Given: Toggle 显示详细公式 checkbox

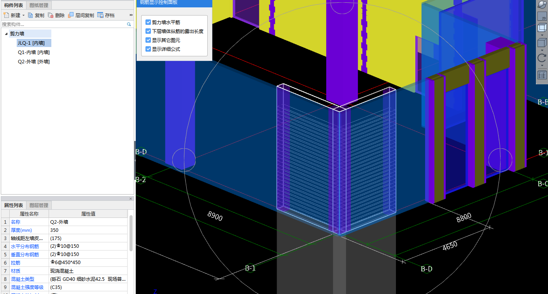Looking at the screenshot, I should coord(148,49).
